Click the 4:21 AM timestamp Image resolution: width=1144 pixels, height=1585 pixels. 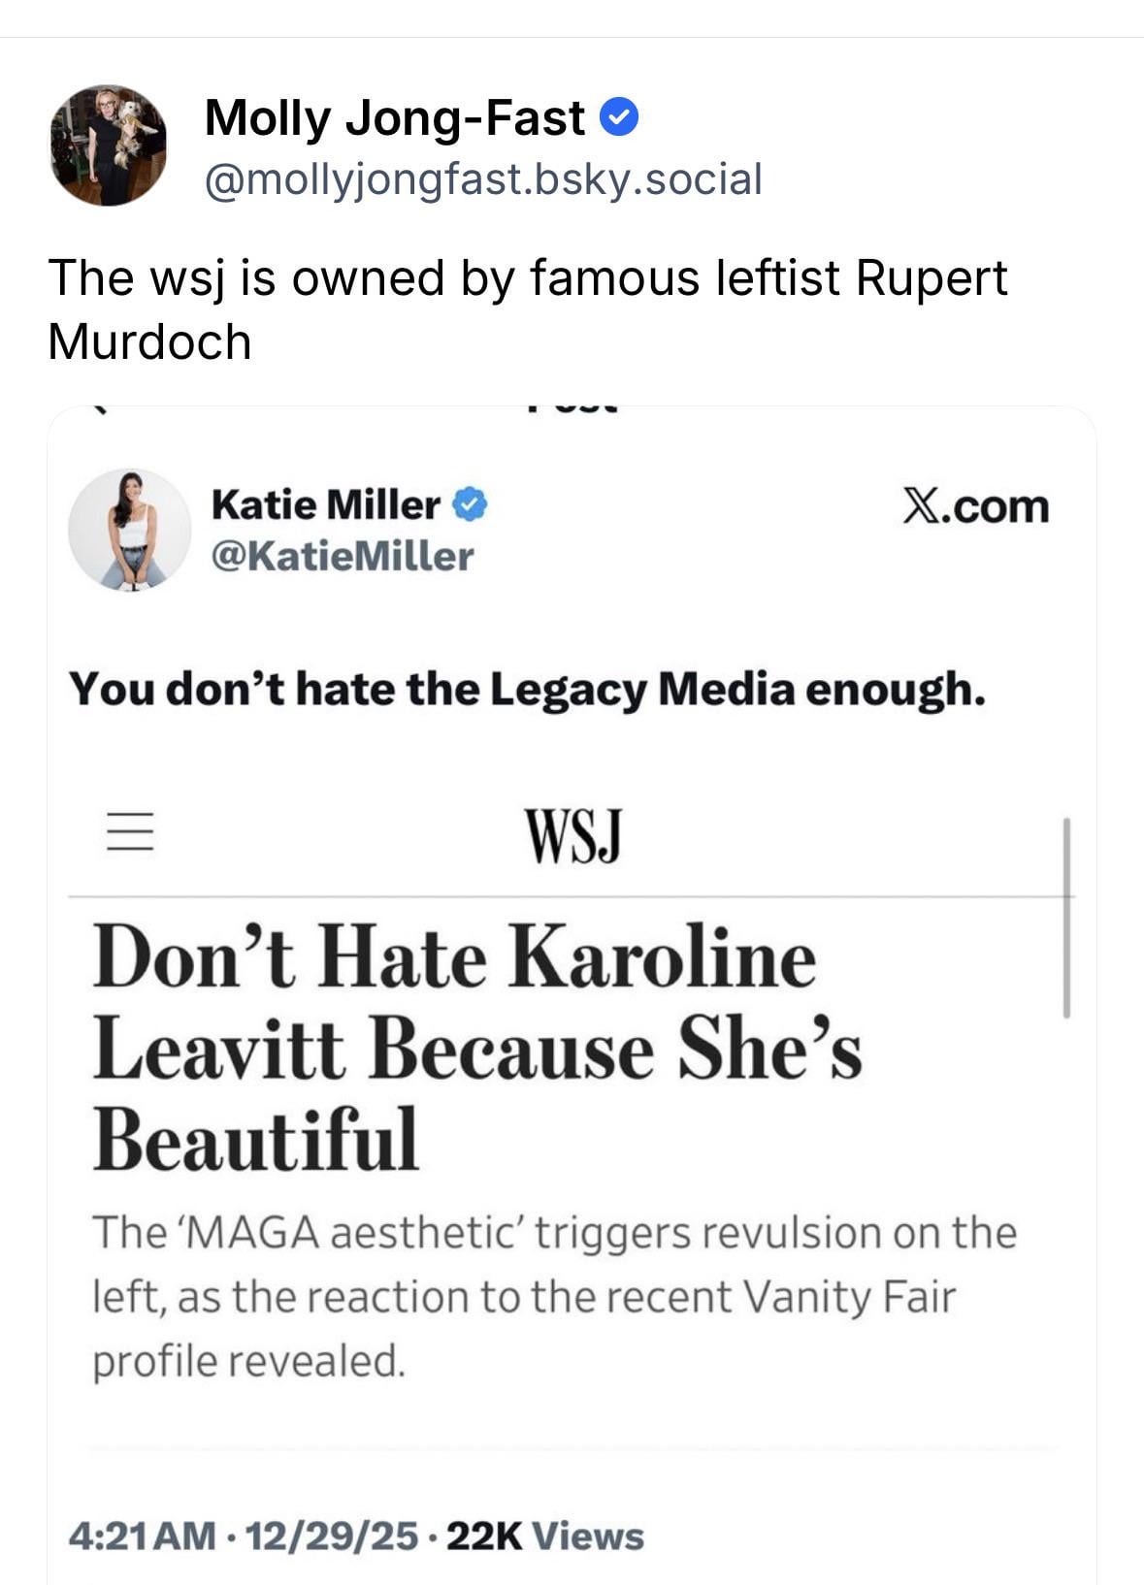pyautogui.click(x=143, y=1536)
